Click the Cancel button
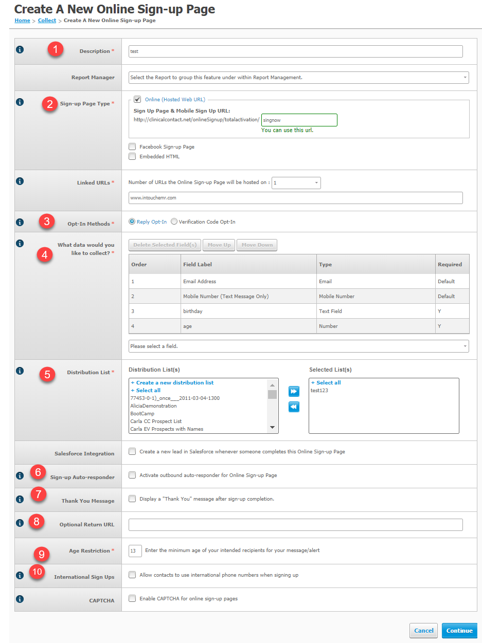 click(424, 631)
